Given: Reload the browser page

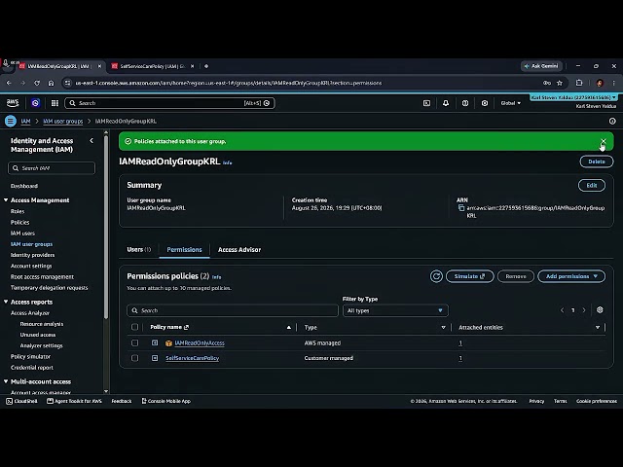Looking at the screenshot, I should [x=37, y=83].
